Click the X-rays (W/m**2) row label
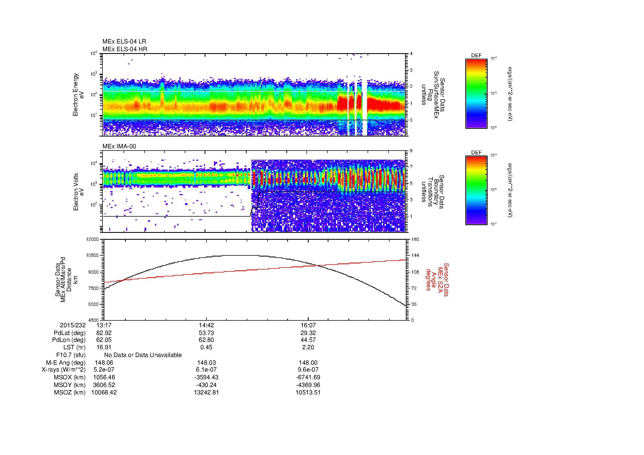 (63, 369)
